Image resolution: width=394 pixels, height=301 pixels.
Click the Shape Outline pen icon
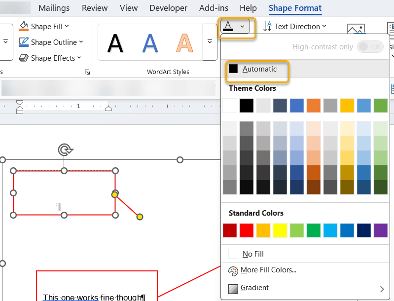tap(24, 42)
